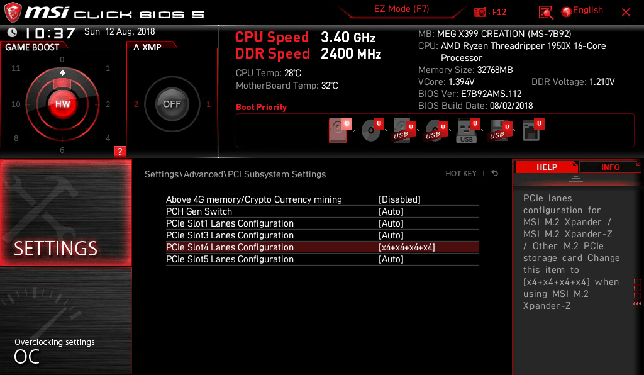Click the grip handle below the HELP tab
Viewport: 644px width, 375px height.
point(576,179)
